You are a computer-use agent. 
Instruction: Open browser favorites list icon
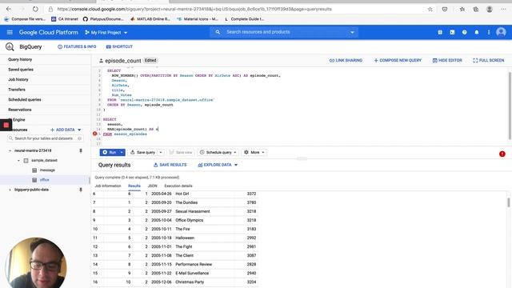point(462,9)
